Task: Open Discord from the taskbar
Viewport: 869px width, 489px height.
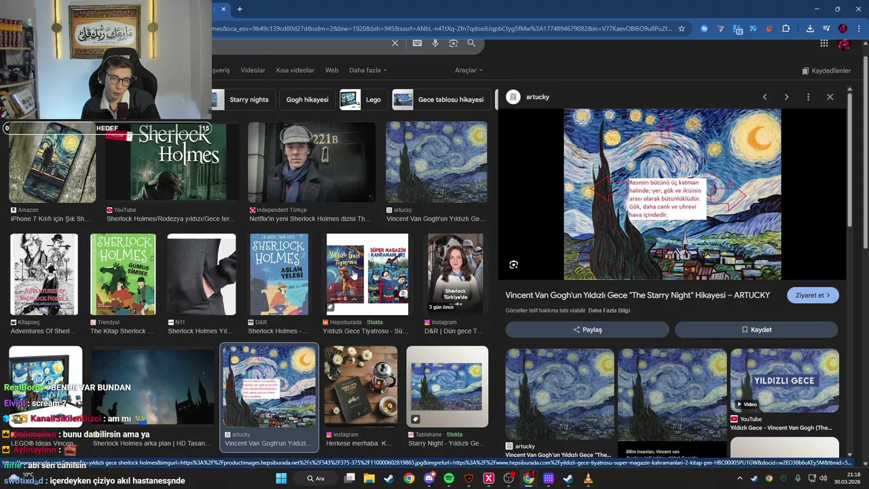Action: coord(429,478)
